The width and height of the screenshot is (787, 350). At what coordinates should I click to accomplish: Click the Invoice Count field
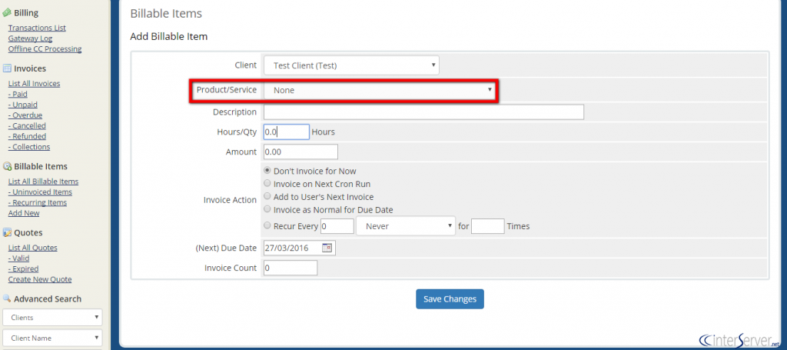290,268
